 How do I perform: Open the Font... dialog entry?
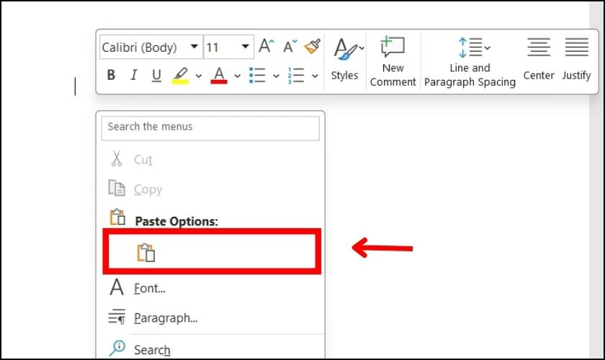tap(210, 288)
